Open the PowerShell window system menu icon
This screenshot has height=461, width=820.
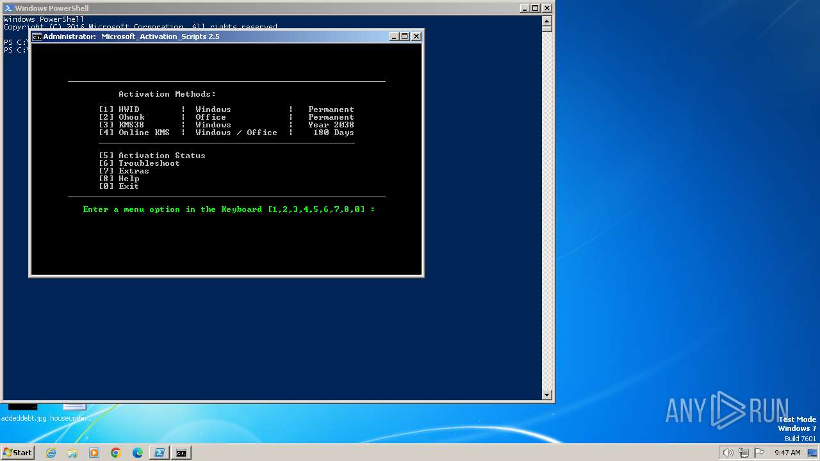pos(8,8)
